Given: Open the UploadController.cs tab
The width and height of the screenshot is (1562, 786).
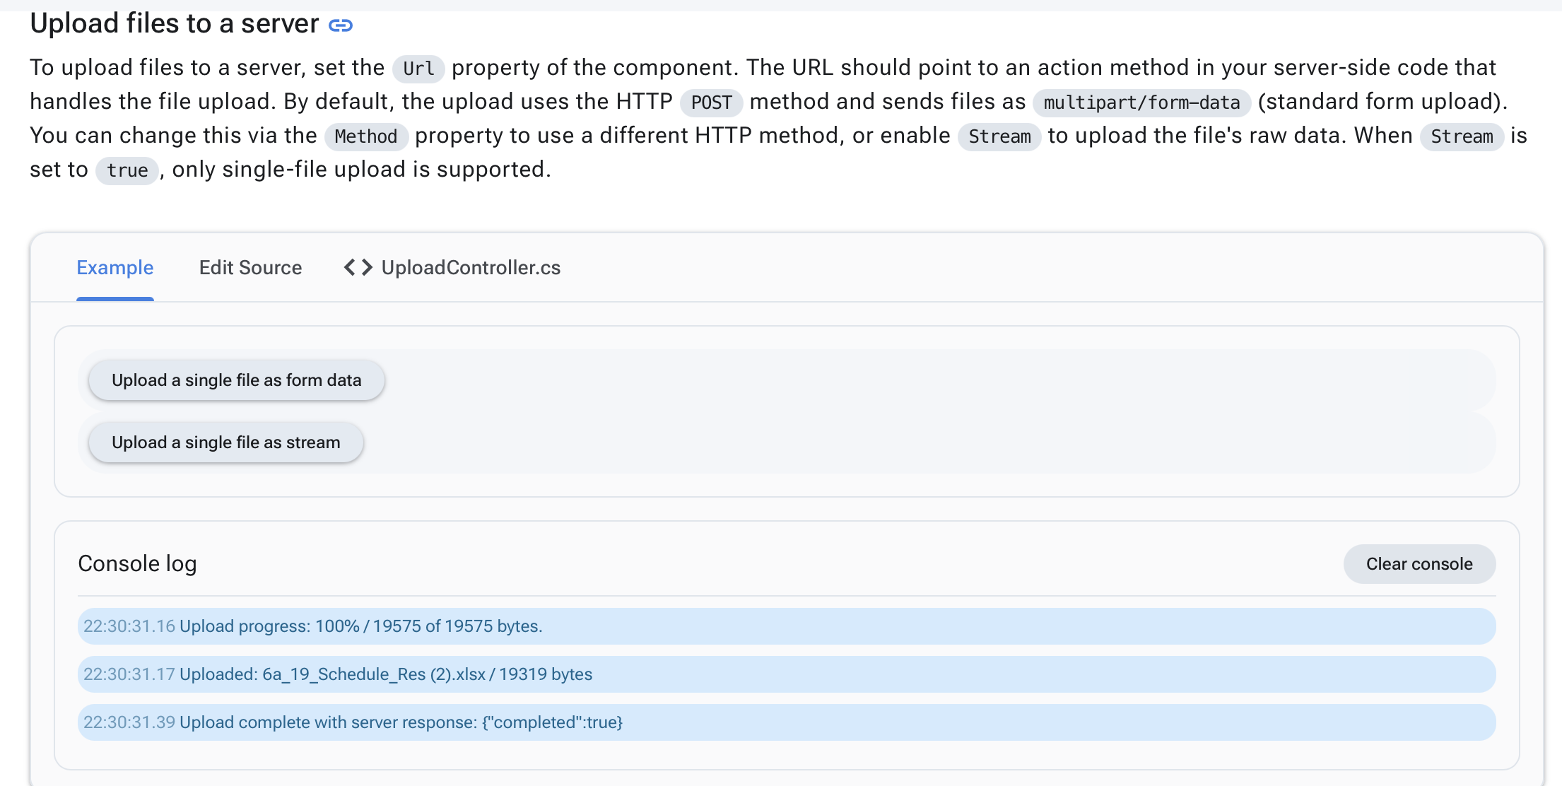Looking at the screenshot, I should [x=452, y=268].
